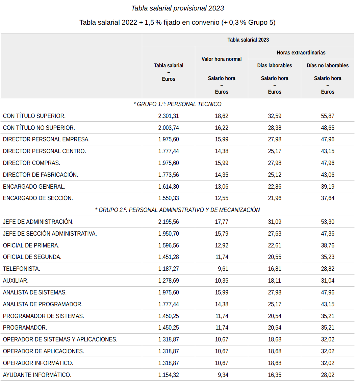Click the subtitle 'Tabla salarial 2022 + 1,5 %' line
This screenshot has height=384, width=357.
pyautogui.click(x=178, y=23)
